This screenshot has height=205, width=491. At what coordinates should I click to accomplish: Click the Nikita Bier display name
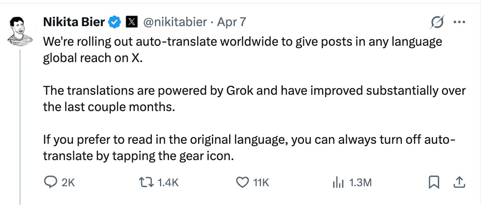click(x=74, y=22)
